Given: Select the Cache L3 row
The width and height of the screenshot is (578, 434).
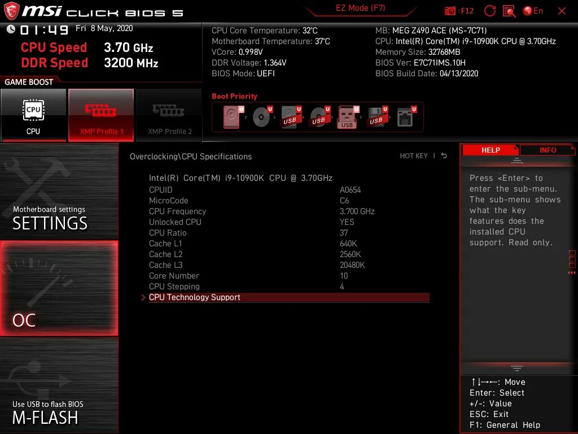Looking at the screenshot, I should click(x=289, y=265).
